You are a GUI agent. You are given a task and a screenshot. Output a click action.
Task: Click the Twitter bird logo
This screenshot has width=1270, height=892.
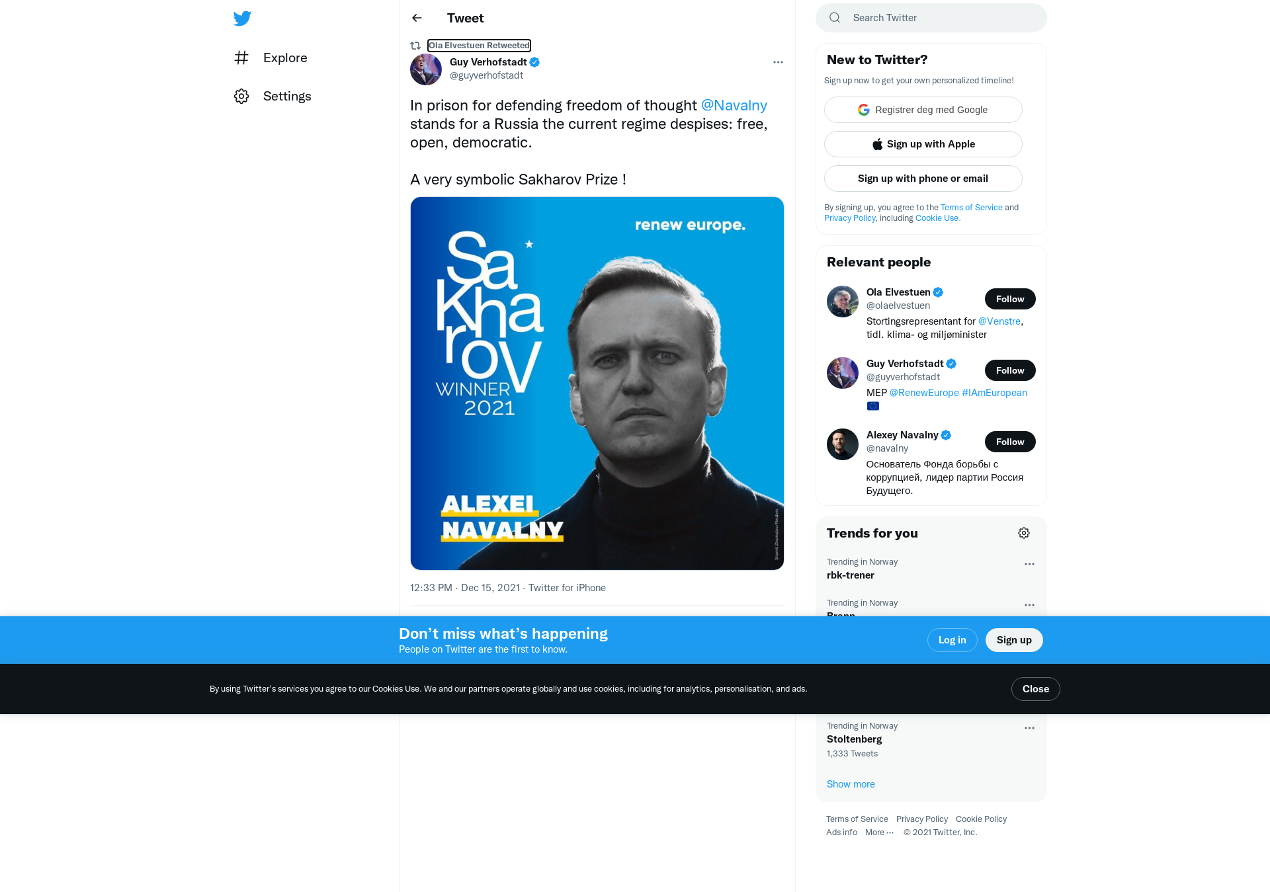click(x=242, y=19)
